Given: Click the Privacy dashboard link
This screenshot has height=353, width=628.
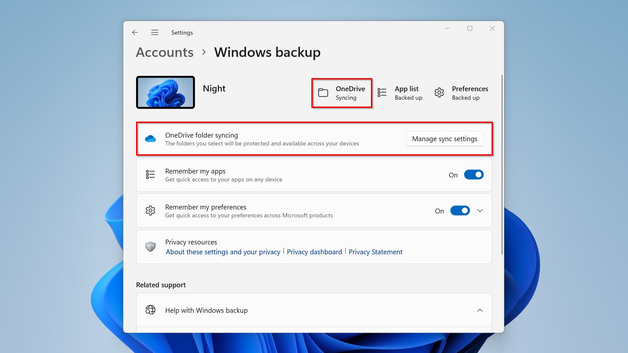Looking at the screenshot, I should 314,251.
